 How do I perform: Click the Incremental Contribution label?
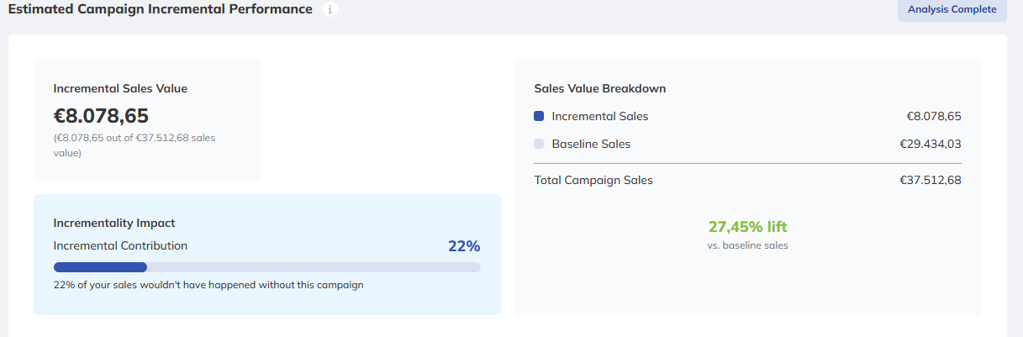coord(120,246)
